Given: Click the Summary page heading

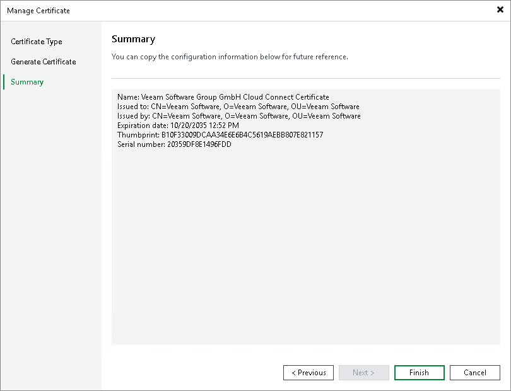Looking at the screenshot, I should tap(133, 39).
